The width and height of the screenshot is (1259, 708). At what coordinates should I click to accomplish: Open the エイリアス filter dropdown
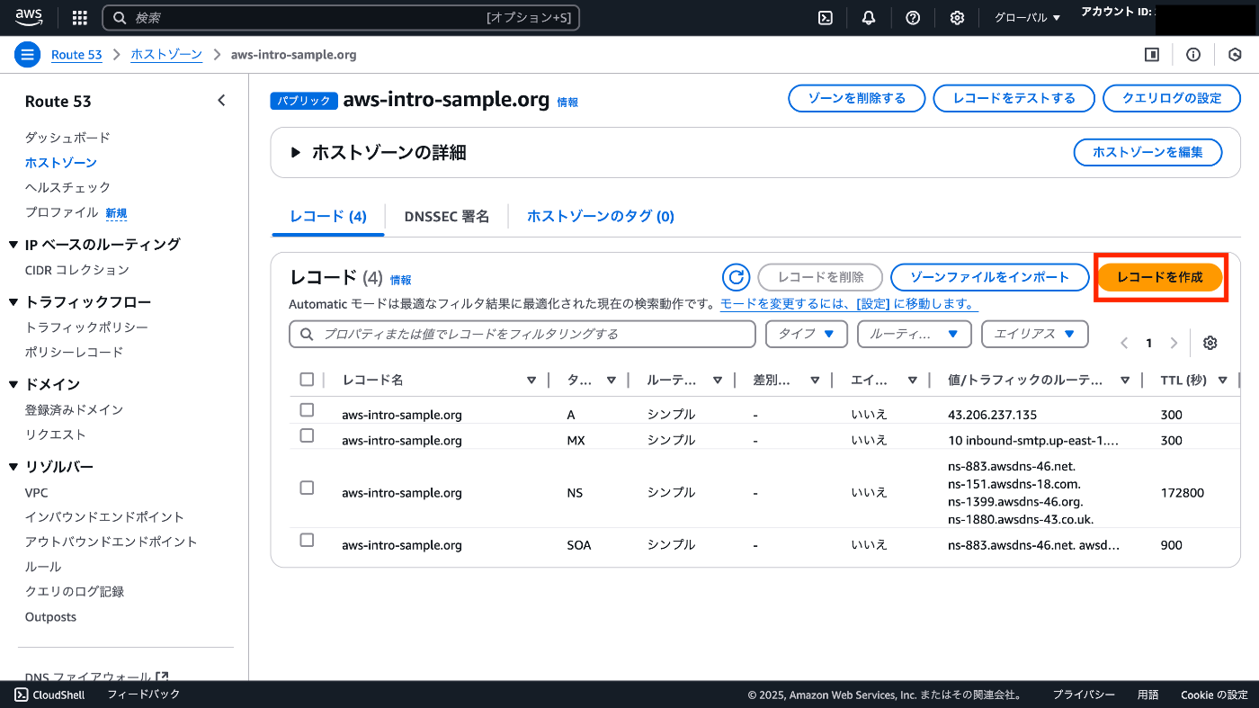click(x=1035, y=334)
